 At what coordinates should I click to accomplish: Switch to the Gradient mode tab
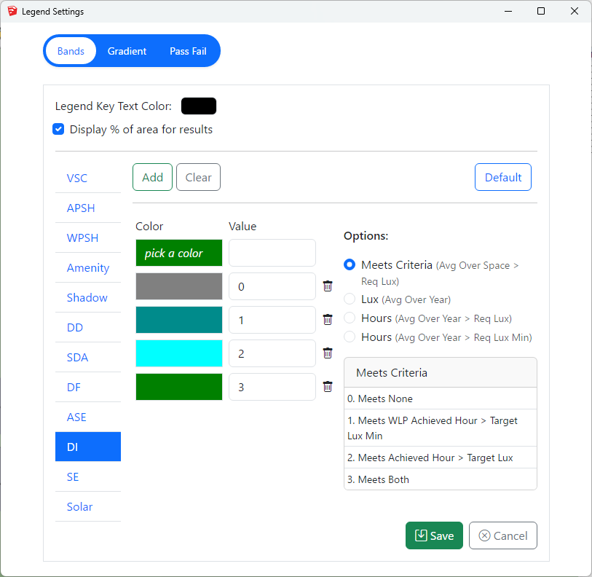(127, 51)
